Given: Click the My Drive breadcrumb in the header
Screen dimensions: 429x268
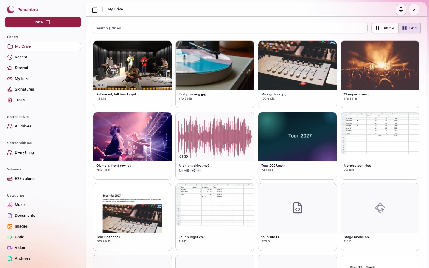Looking at the screenshot, I should pyautogui.click(x=115, y=9).
